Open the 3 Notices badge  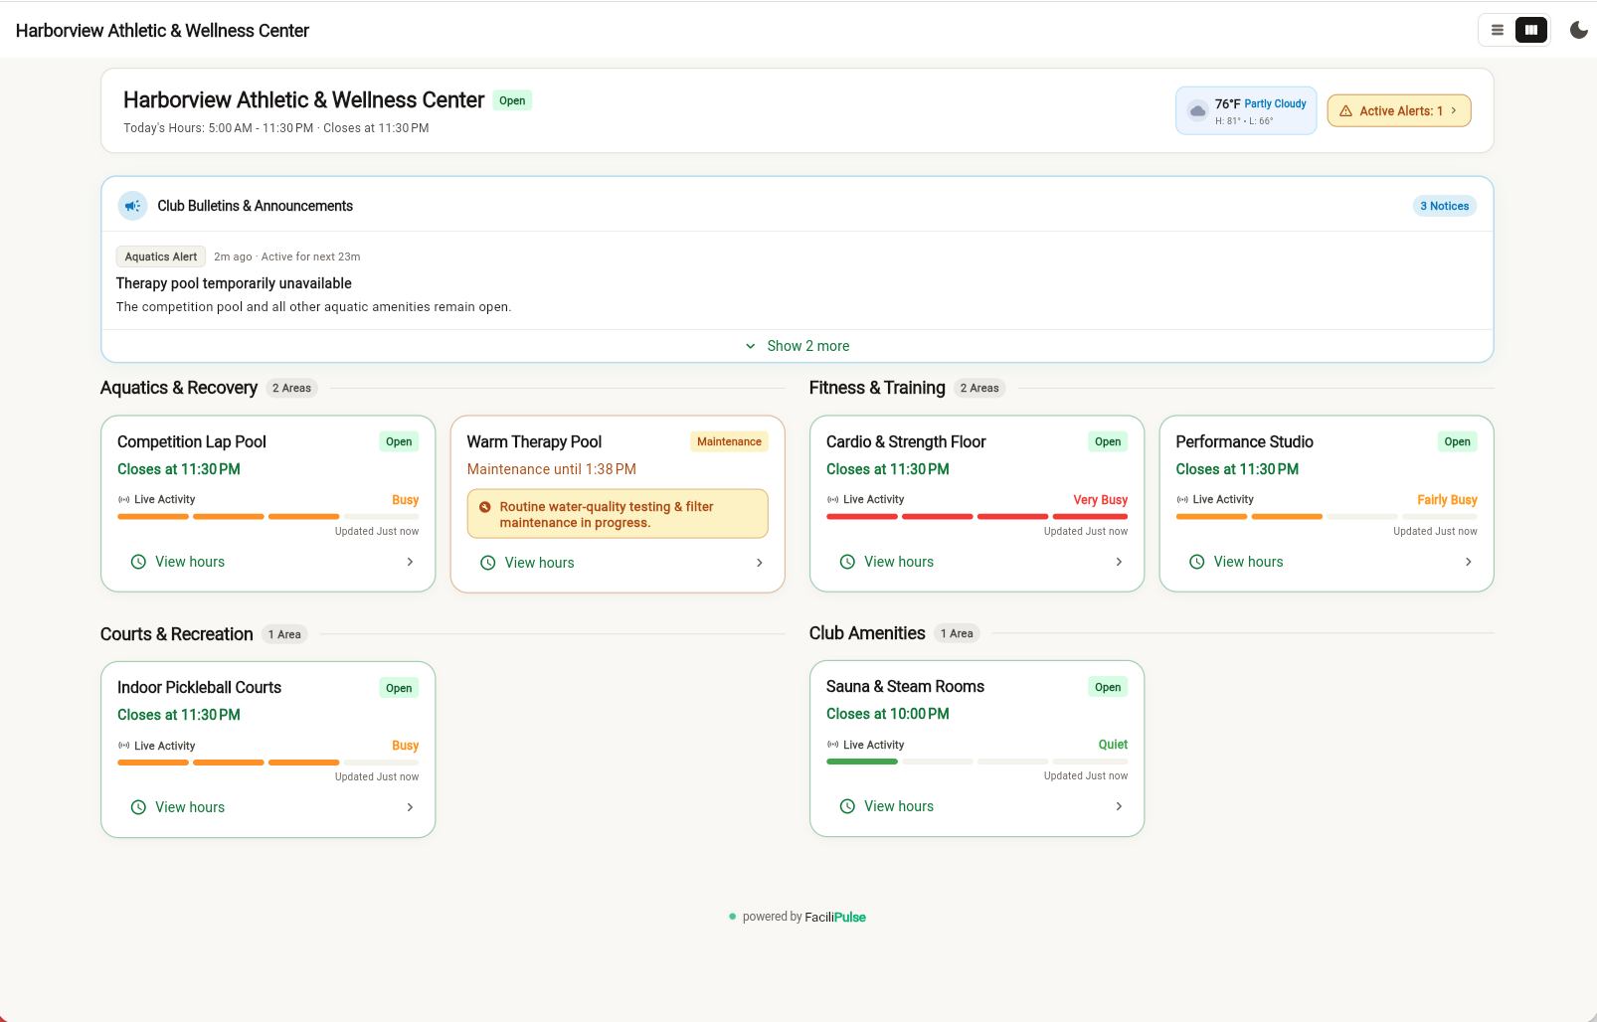point(1444,206)
